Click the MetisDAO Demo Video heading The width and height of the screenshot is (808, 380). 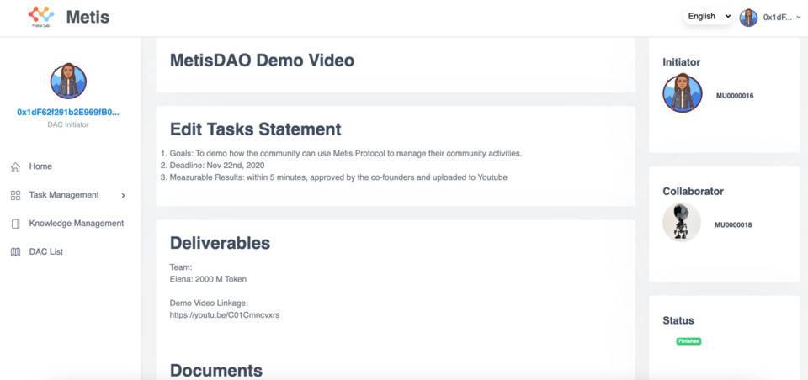click(263, 61)
